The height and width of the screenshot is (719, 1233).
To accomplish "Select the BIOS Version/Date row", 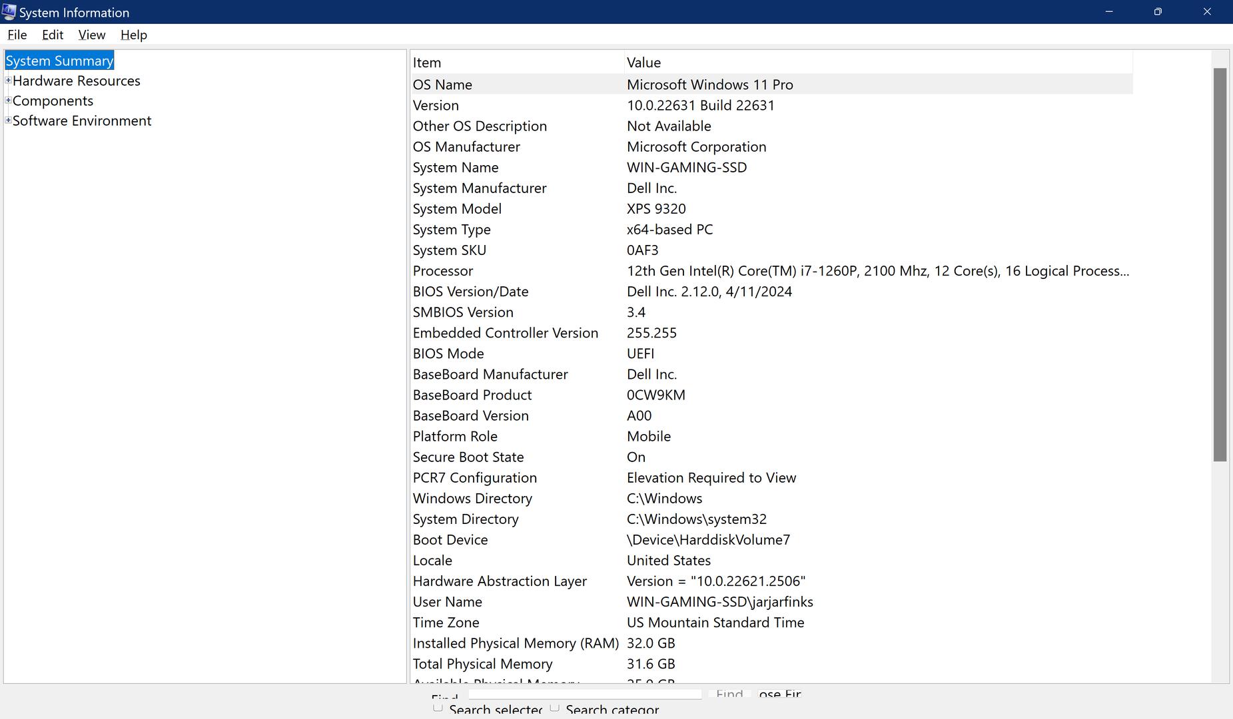I will (771, 291).
